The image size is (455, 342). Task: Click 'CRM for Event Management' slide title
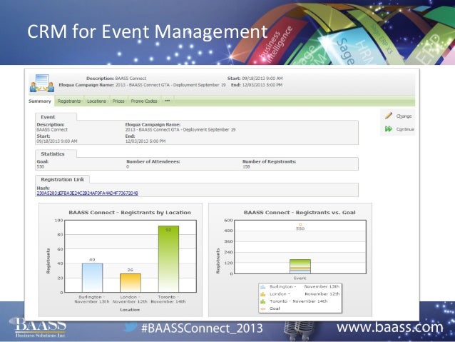tap(148, 31)
